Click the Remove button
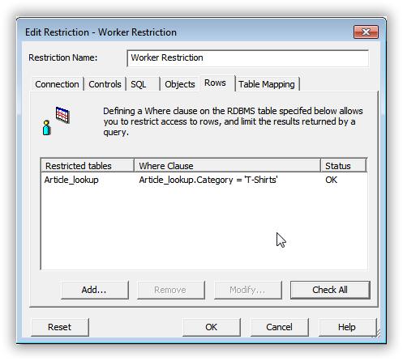The width and height of the screenshot is (403, 361). click(x=170, y=290)
